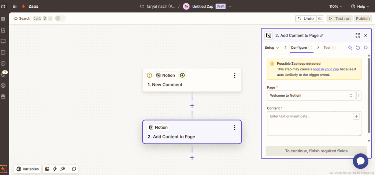Add a step below Add Content to Page
The image size is (375, 175).
(192, 157)
